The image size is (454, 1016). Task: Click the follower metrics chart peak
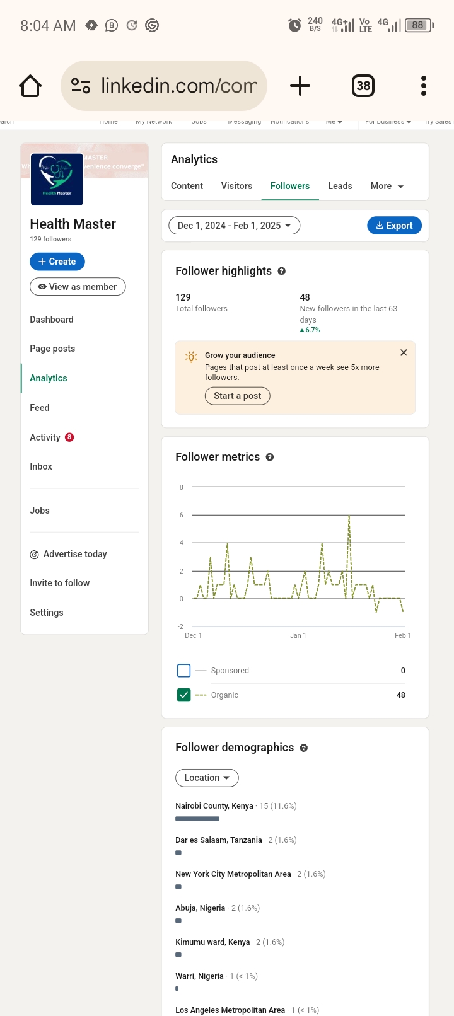tap(349, 517)
